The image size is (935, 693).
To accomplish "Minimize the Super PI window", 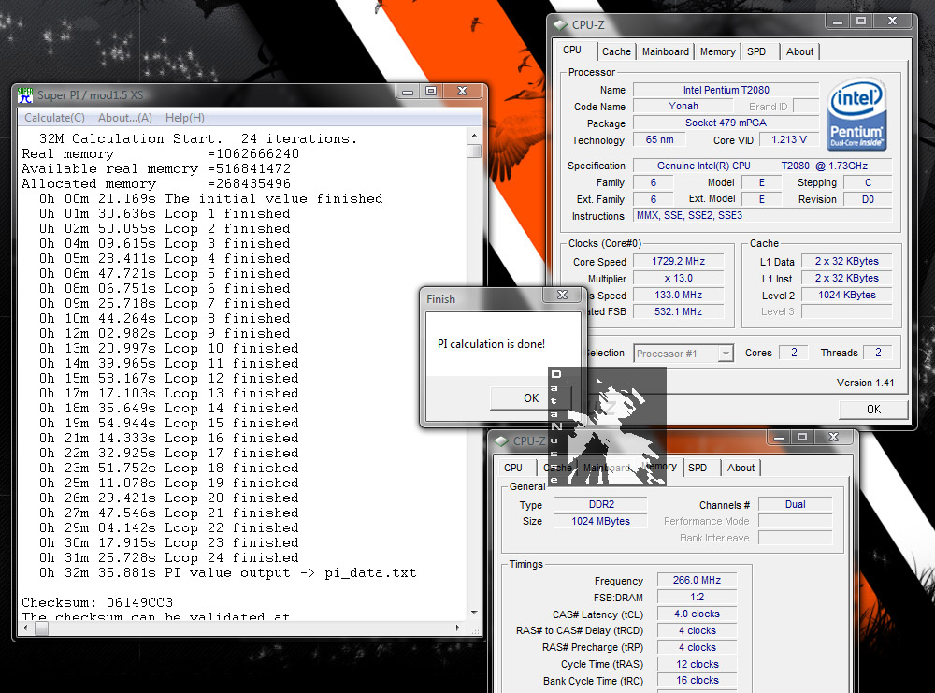I will [408, 92].
